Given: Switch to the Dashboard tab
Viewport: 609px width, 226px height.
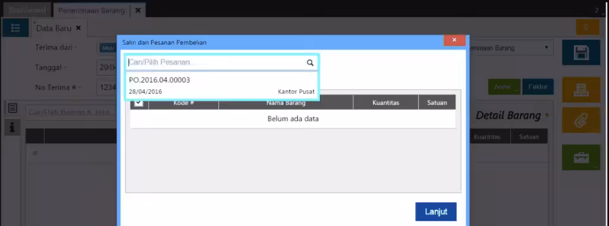Looking at the screenshot, I should [27, 11].
